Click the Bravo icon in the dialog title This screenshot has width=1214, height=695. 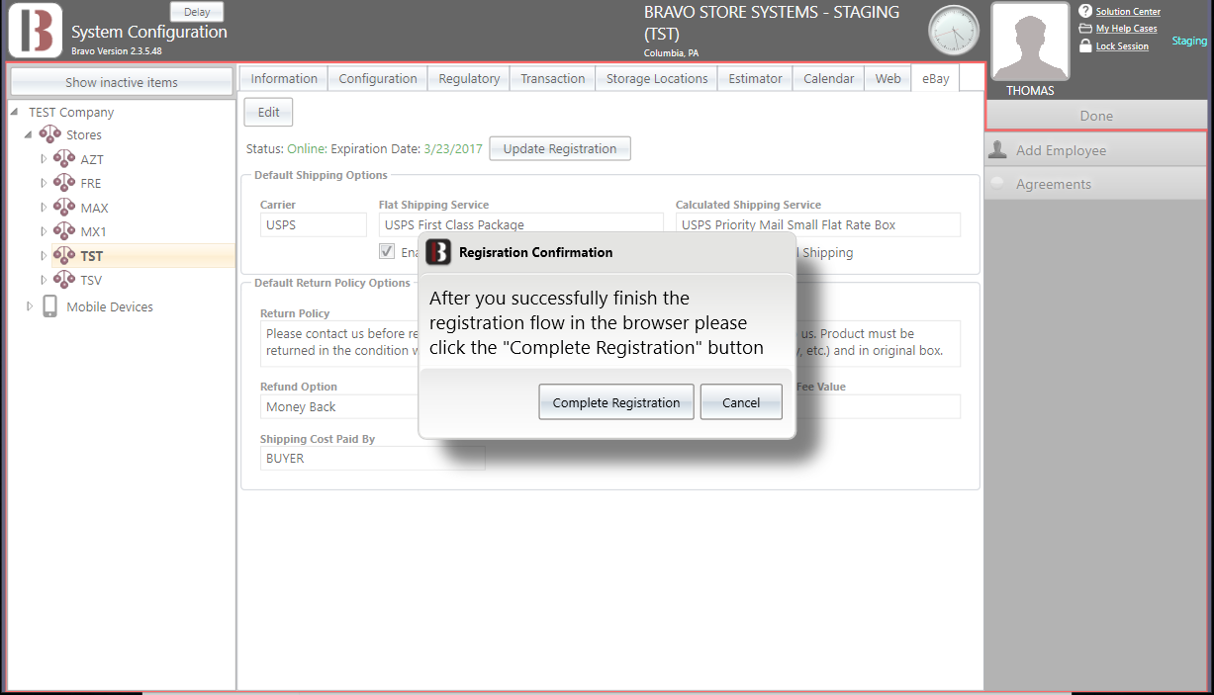(x=438, y=252)
